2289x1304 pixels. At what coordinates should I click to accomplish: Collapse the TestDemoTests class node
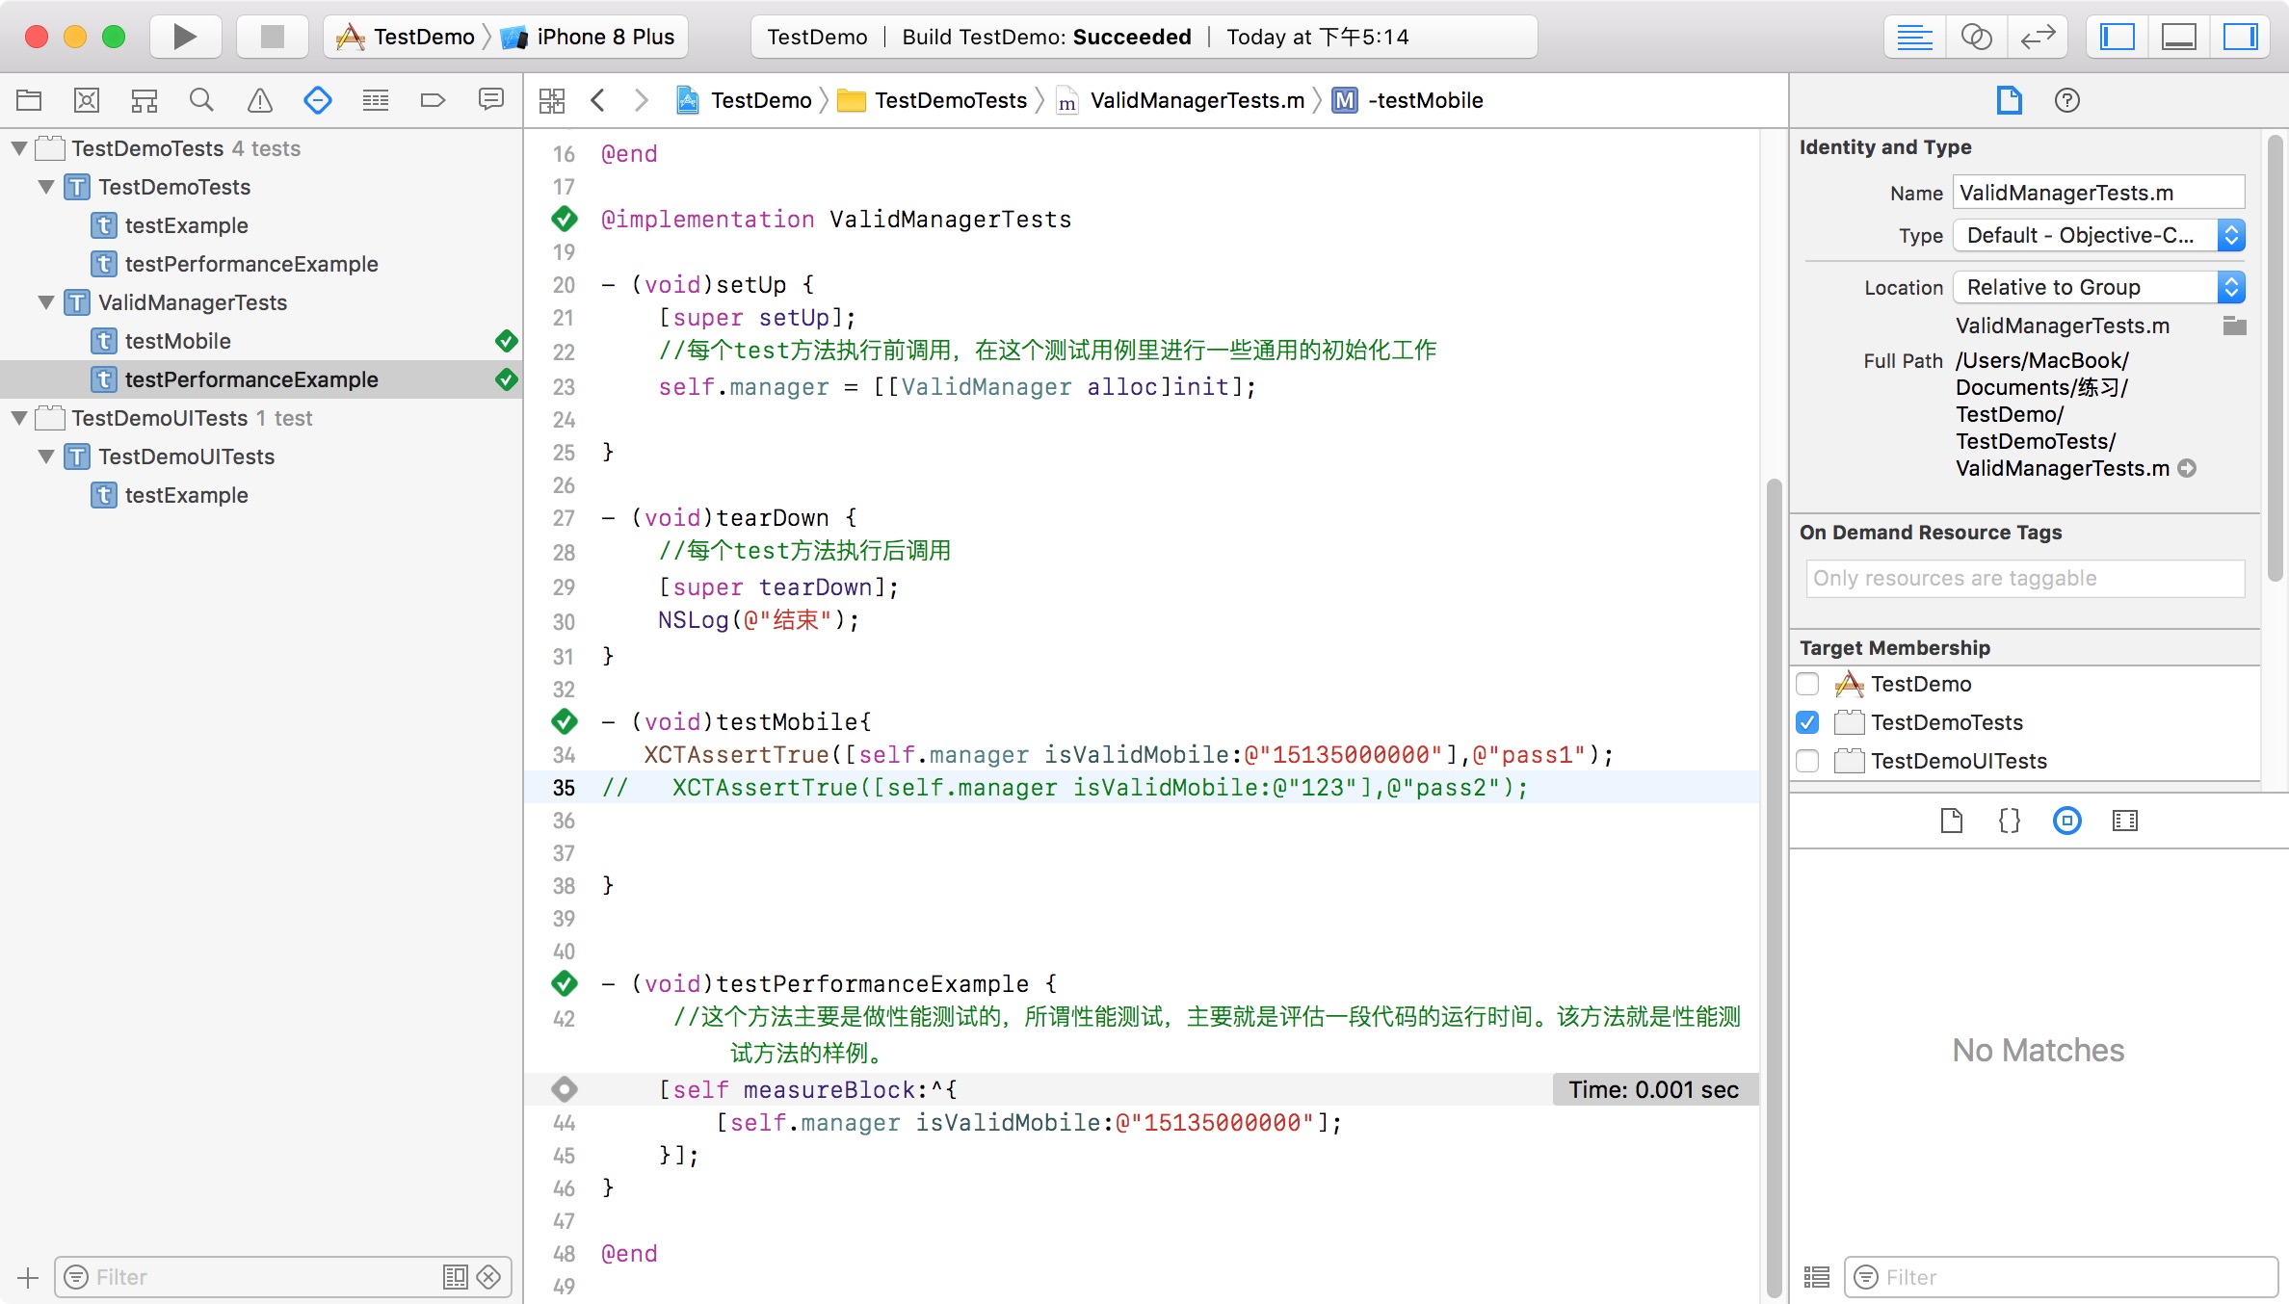click(x=46, y=187)
